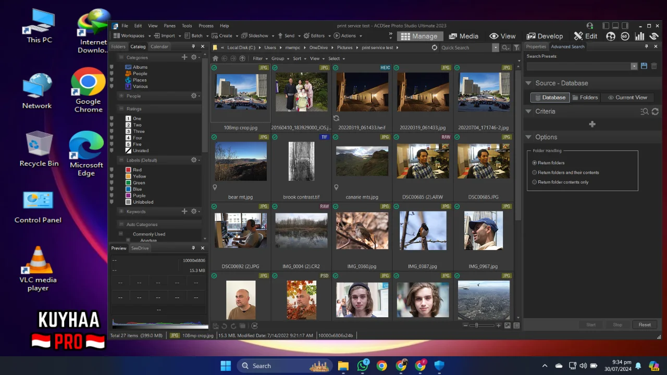Open the Search Presets dropdown
This screenshot has height=375, width=667.
point(634,66)
